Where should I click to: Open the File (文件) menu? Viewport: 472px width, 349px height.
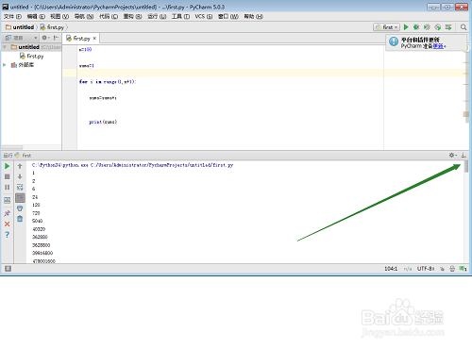pos(12,16)
